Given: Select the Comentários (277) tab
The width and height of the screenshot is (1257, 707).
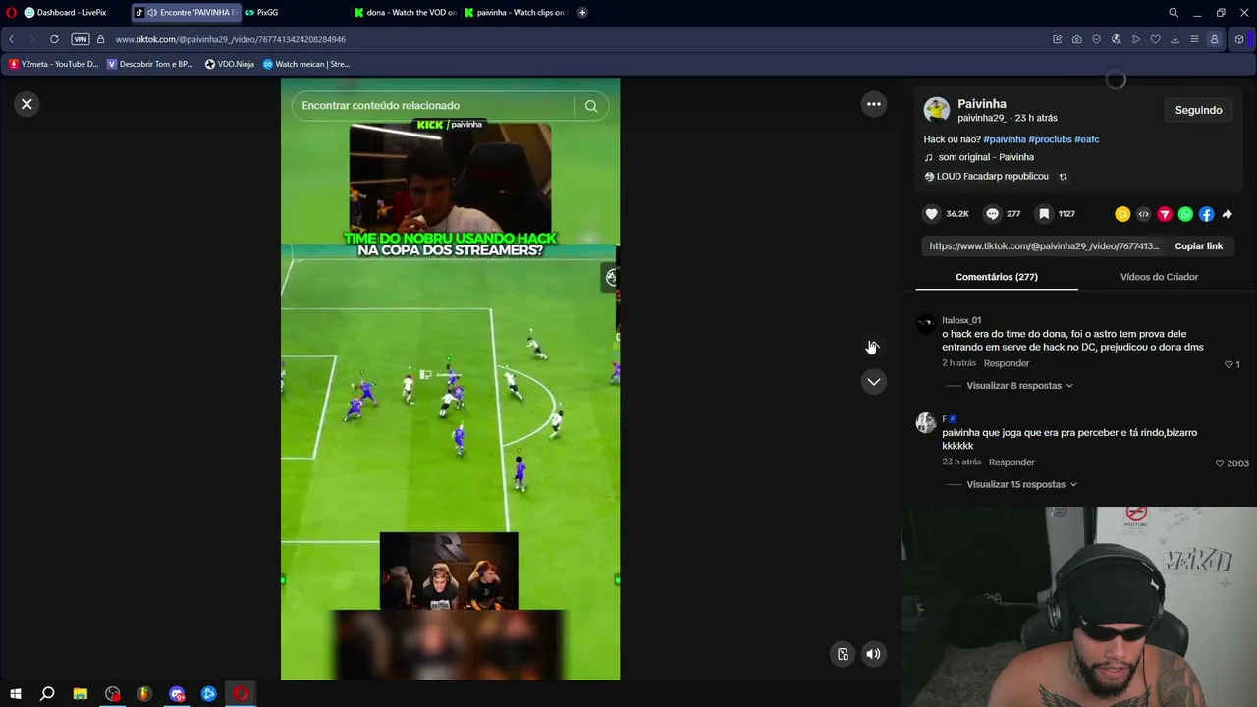Looking at the screenshot, I should [x=997, y=277].
